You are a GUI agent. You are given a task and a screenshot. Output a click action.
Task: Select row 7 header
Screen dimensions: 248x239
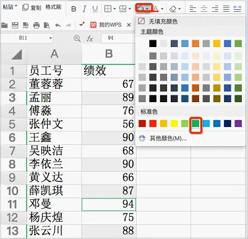[x=14, y=151]
